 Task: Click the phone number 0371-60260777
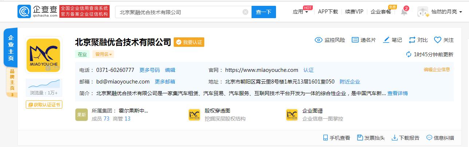coord(115,70)
